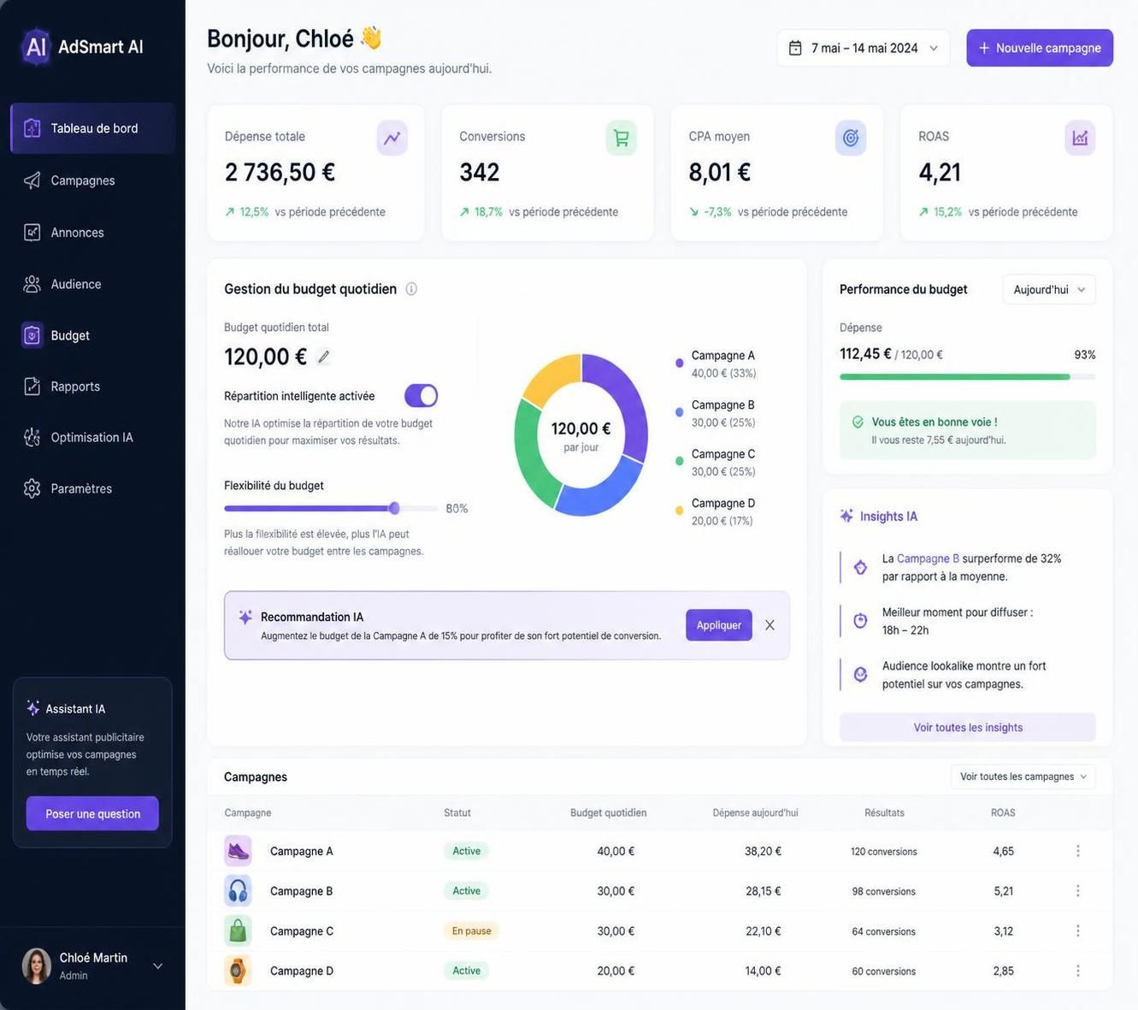Viewport: 1138px width, 1010px height.
Task: Click Active status badge of Campagne A
Action: (466, 851)
